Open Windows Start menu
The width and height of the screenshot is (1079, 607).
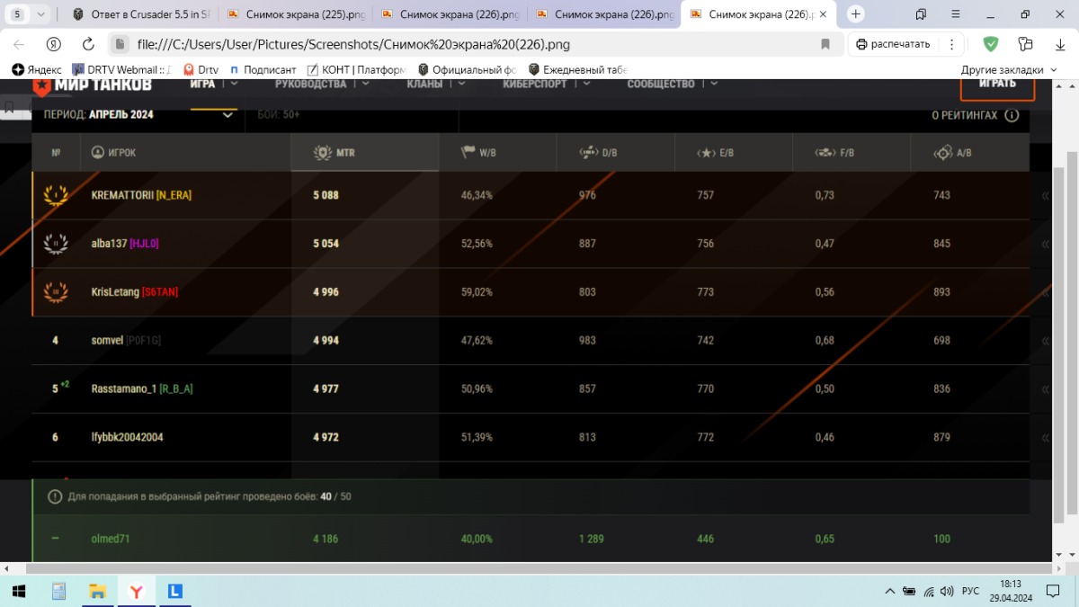[18, 591]
